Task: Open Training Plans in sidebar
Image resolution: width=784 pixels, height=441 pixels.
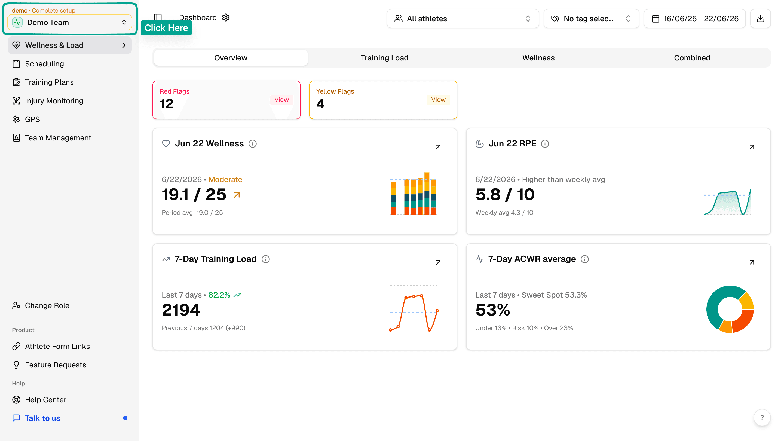Action: 70,82
